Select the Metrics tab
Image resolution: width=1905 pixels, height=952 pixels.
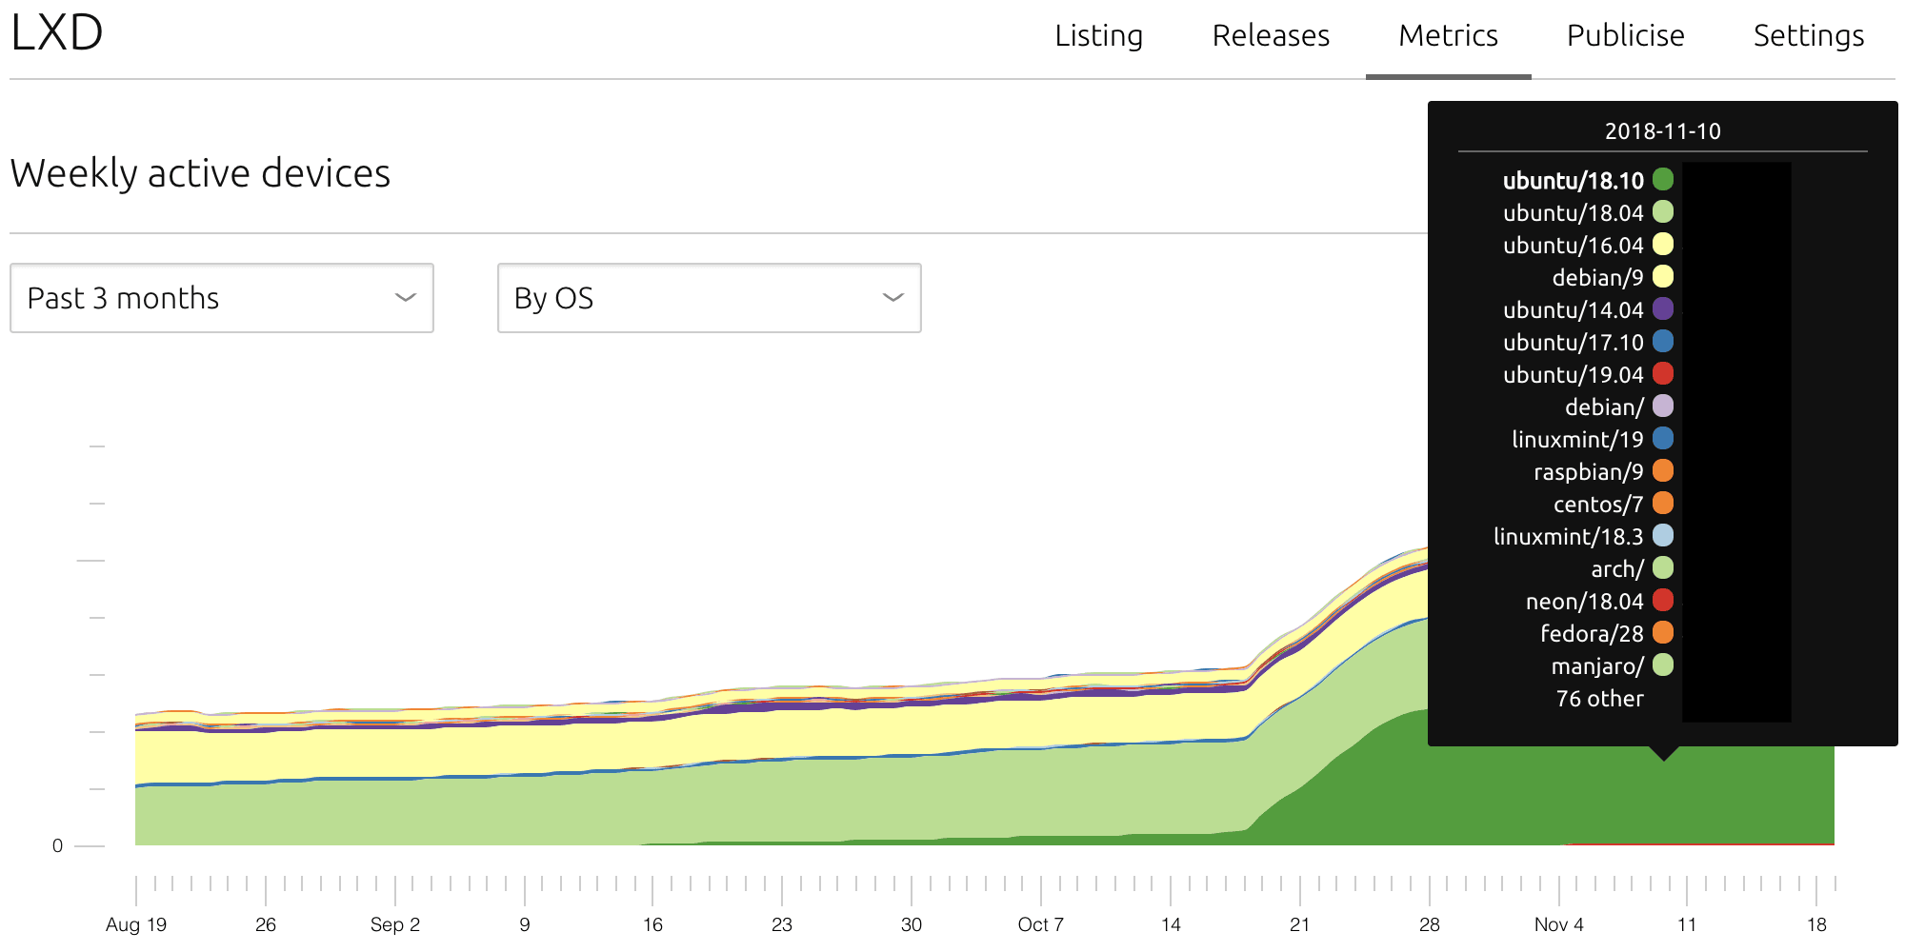[1448, 36]
